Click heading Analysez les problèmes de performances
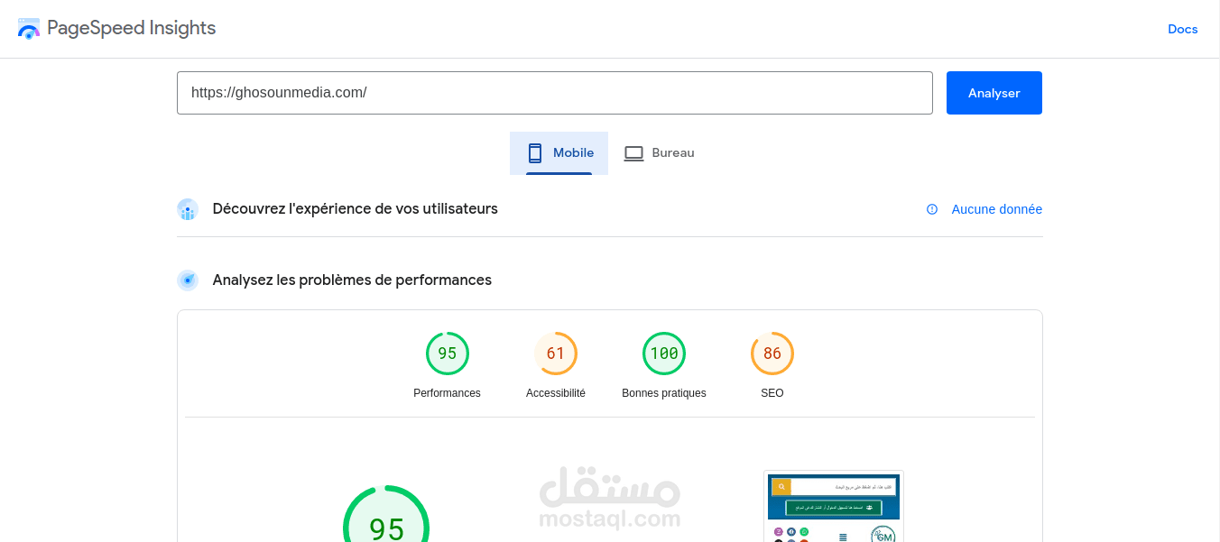This screenshot has width=1220, height=542. pos(352,280)
